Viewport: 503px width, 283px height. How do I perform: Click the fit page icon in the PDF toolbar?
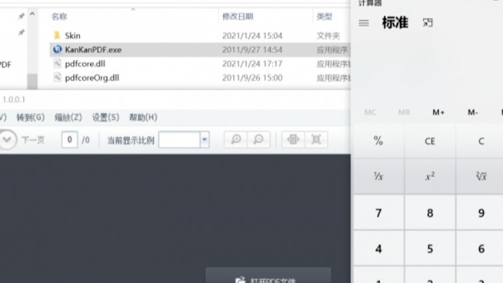[316, 139]
